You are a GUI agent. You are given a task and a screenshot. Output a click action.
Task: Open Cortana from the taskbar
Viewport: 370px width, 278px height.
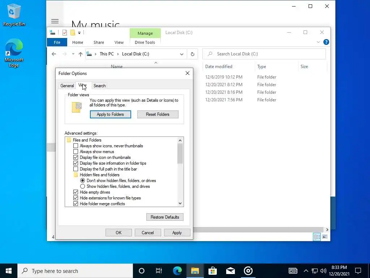(141, 271)
